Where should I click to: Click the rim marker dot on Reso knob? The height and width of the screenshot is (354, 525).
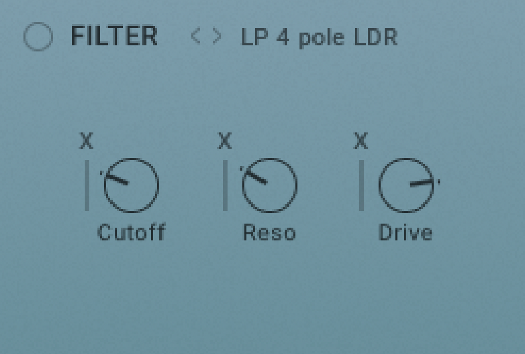pos(241,169)
